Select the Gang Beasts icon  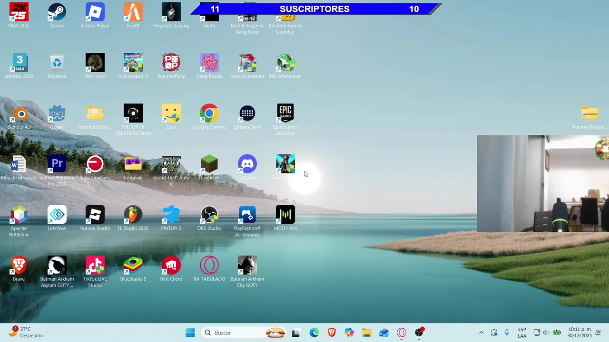tap(209, 63)
